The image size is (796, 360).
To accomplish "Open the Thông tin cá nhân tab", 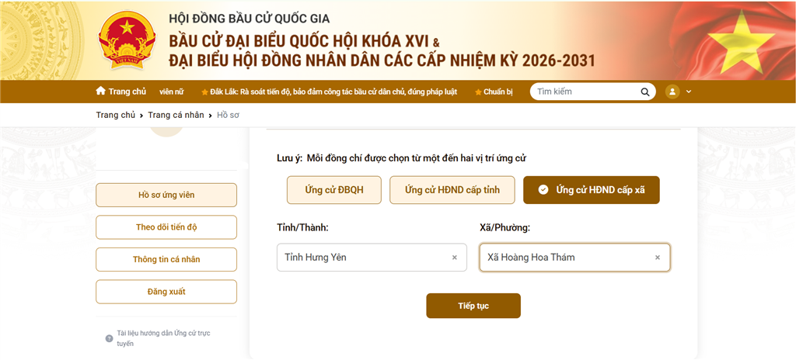I will 166,259.
